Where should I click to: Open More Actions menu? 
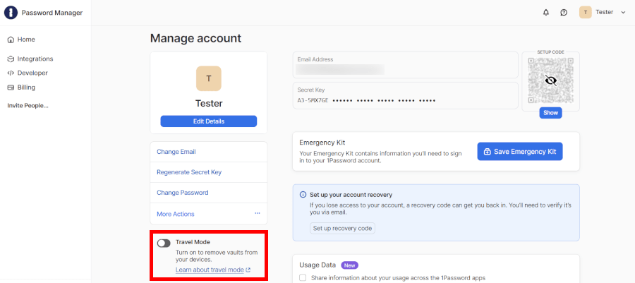click(x=209, y=214)
